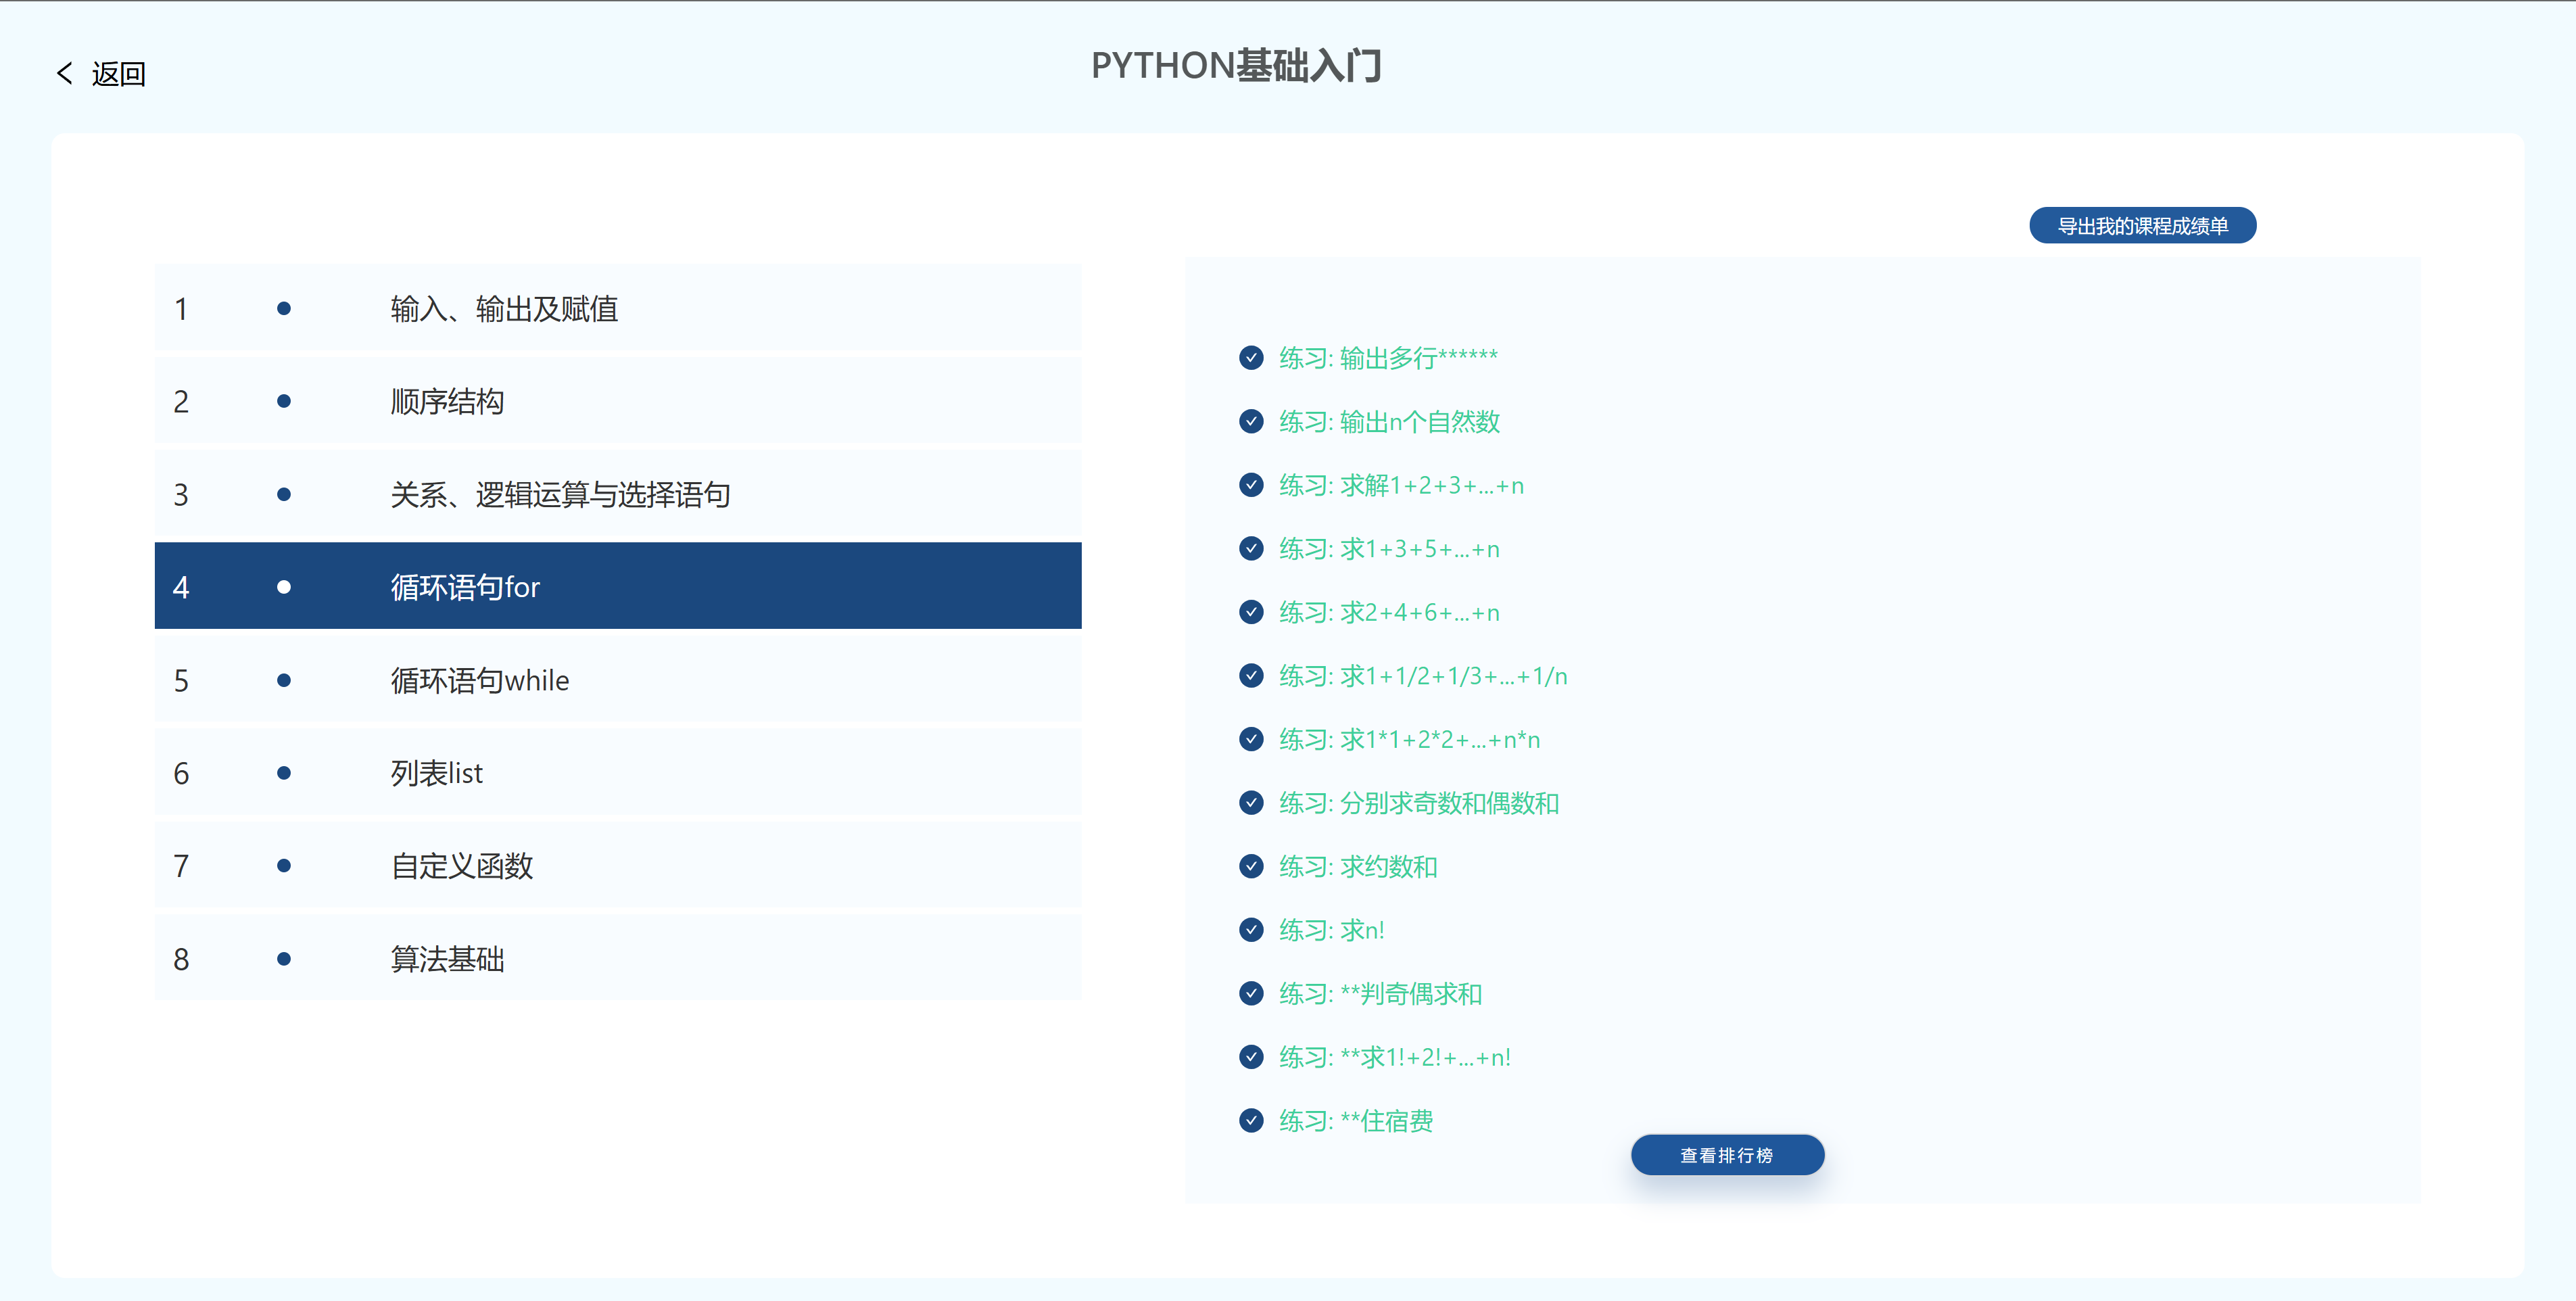
Task: Open chapter 算法基础
Action: (x=447, y=959)
